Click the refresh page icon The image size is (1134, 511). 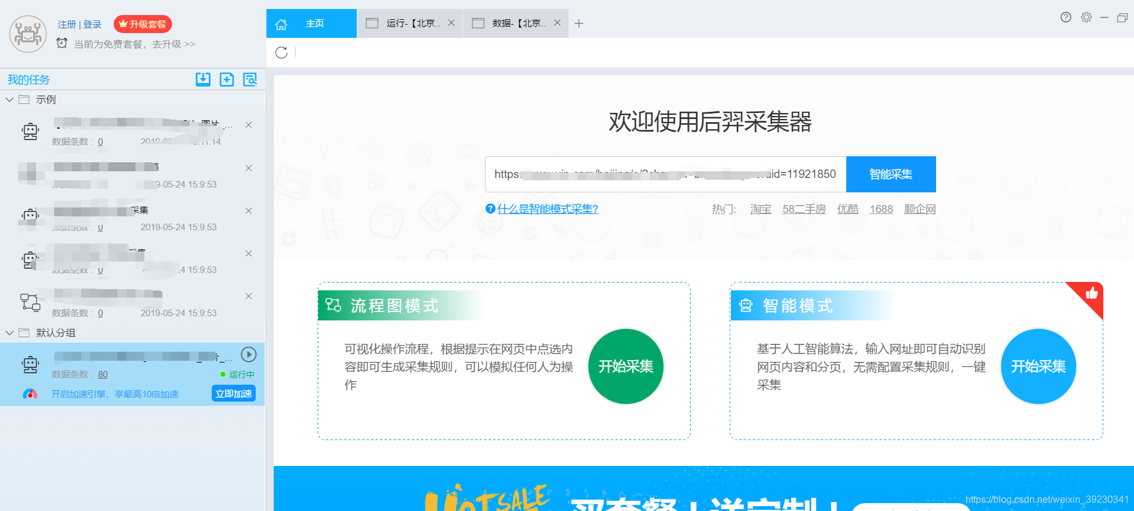(x=281, y=53)
